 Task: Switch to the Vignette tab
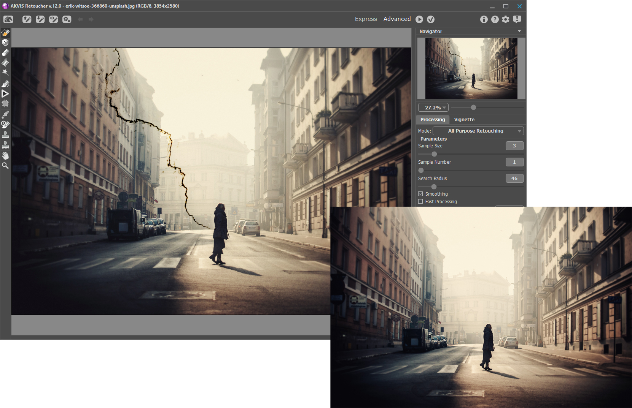[x=464, y=120]
